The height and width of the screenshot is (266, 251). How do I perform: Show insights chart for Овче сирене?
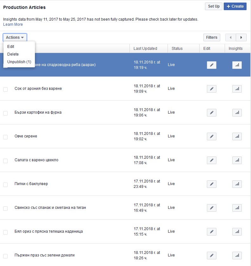coord(237,136)
